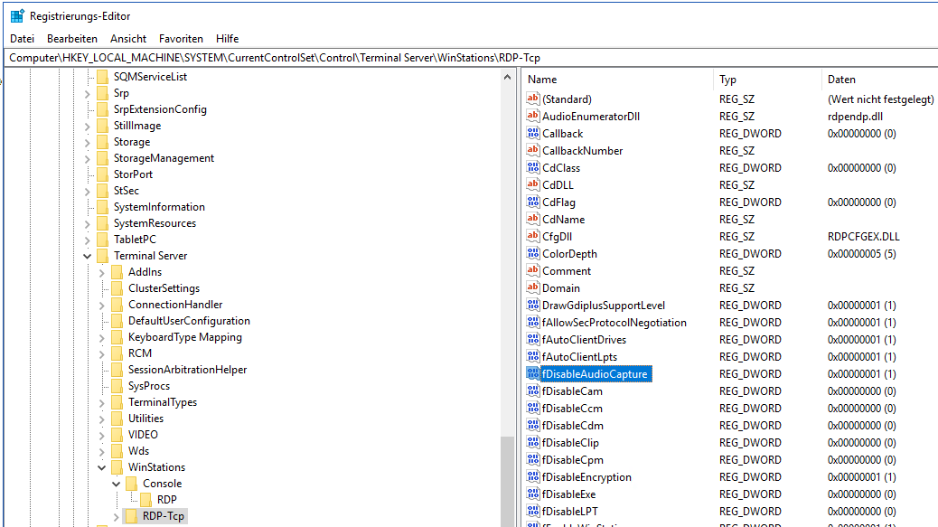The height and width of the screenshot is (527, 938).
Task: Open the Datei menu
Action: coord(22,39)
